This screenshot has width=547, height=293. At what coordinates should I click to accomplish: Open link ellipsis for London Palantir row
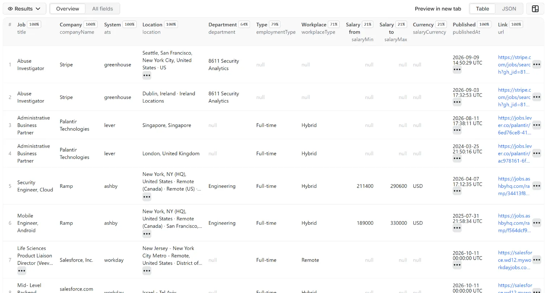click(x=537, y=153)
